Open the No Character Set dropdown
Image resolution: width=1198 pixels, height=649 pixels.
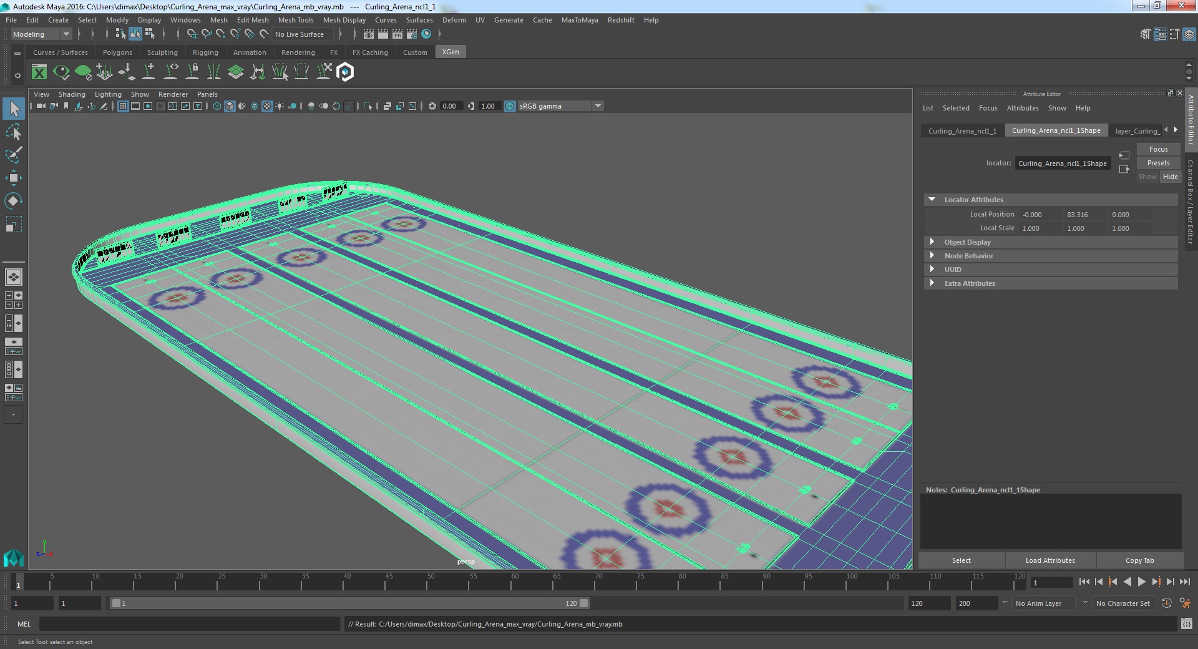tap(1123, 603)
